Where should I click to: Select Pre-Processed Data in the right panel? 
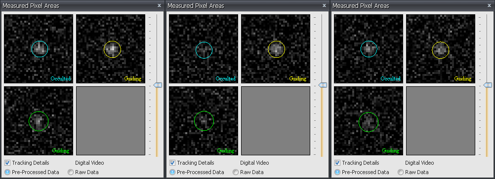click(338, 172)
